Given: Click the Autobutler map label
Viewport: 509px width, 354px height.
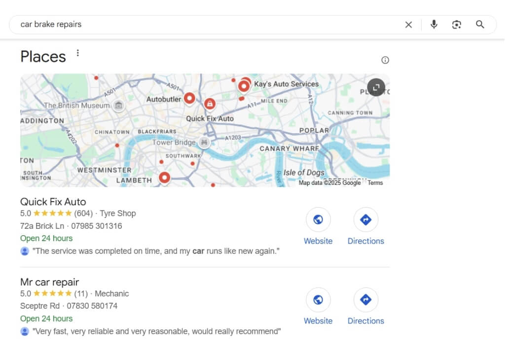Looking at the screenshot, I should click(x=165, y=100).
